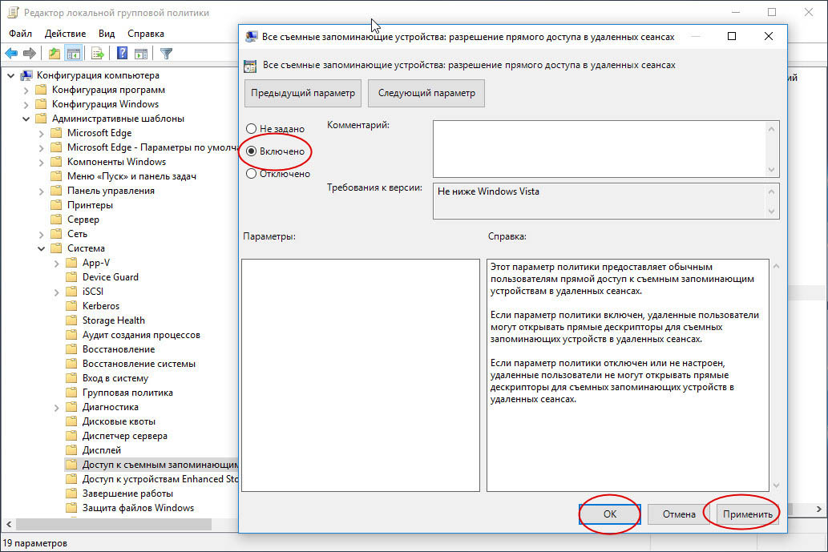Click the help text scroll-down arrow

(776, 485)
